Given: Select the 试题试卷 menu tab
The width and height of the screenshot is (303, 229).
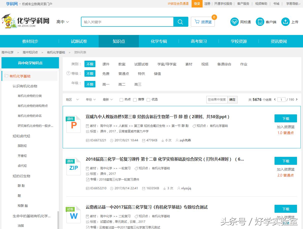Looking at the screenshot, I should pos(79,41).
